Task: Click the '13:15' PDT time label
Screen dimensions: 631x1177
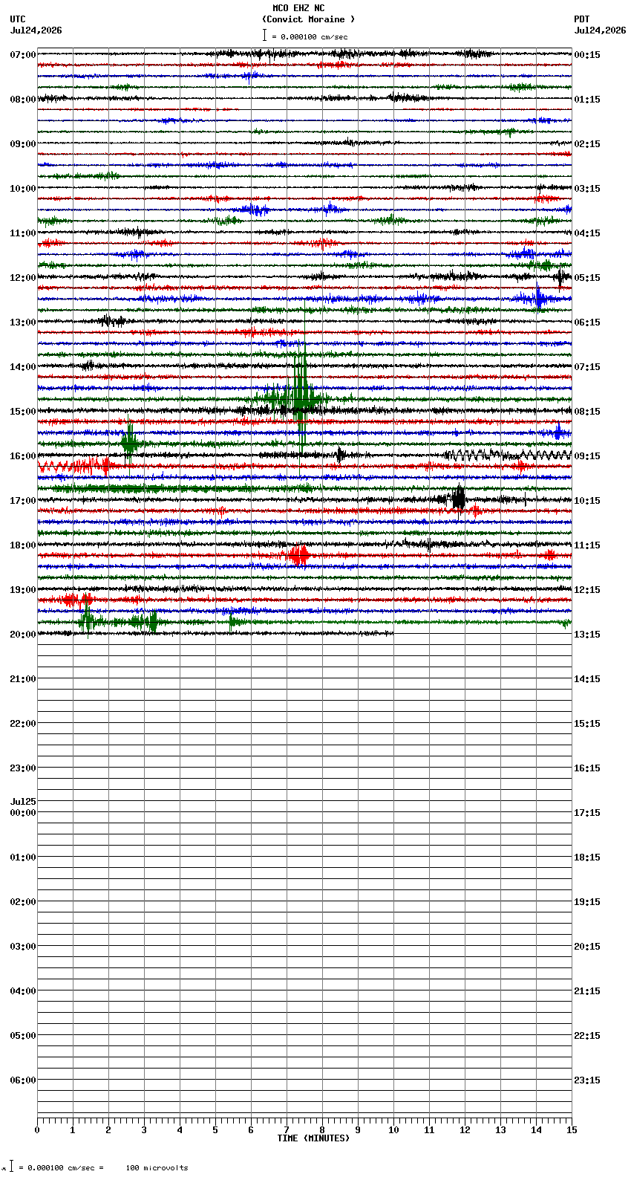Action: [587, 635]
